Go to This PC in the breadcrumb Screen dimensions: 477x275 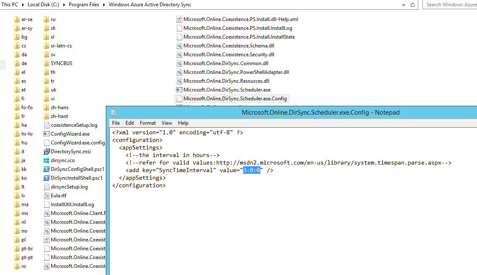[x=10, y=5]
